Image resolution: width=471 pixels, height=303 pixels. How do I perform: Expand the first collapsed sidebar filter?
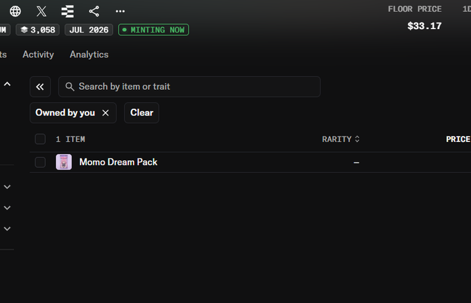7,187
